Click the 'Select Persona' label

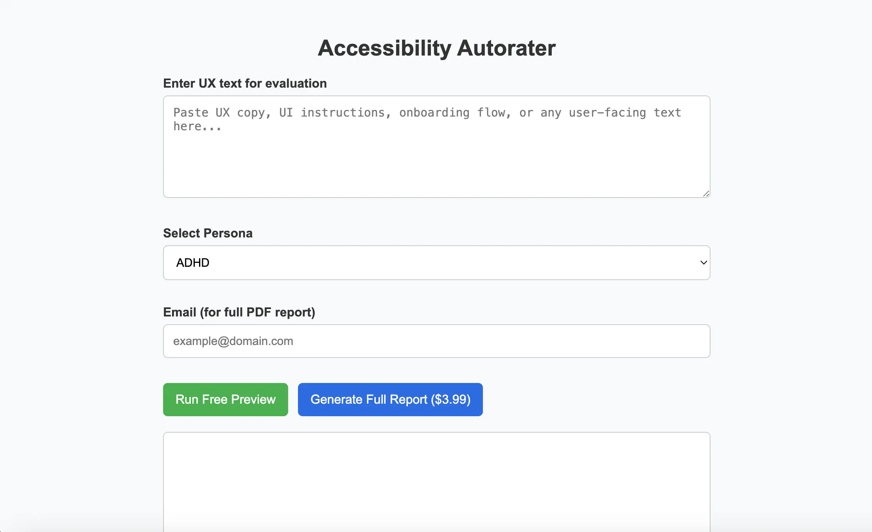click(208, 233)
